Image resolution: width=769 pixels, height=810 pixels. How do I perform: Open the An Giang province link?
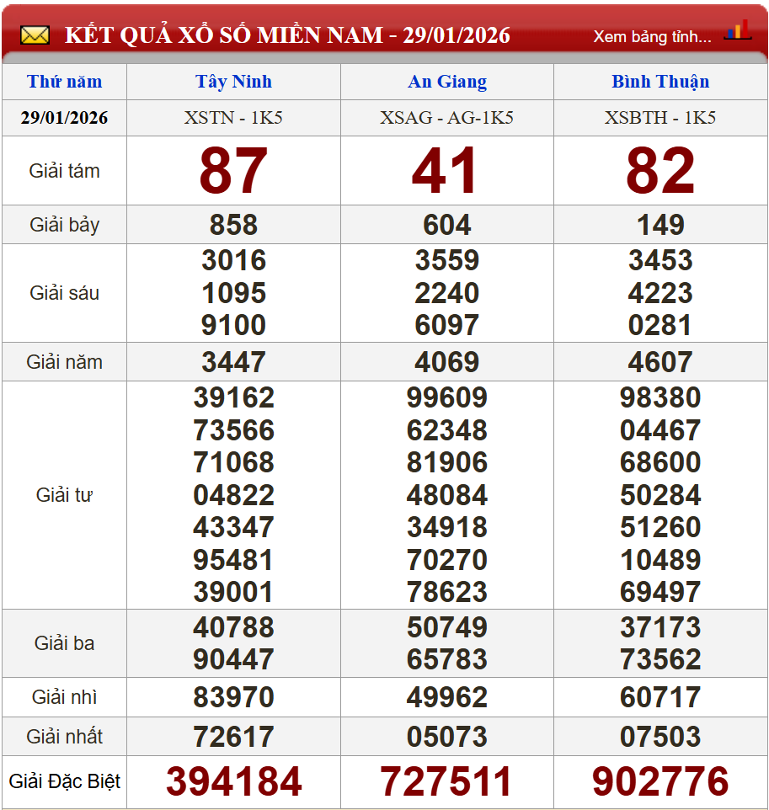447,82
